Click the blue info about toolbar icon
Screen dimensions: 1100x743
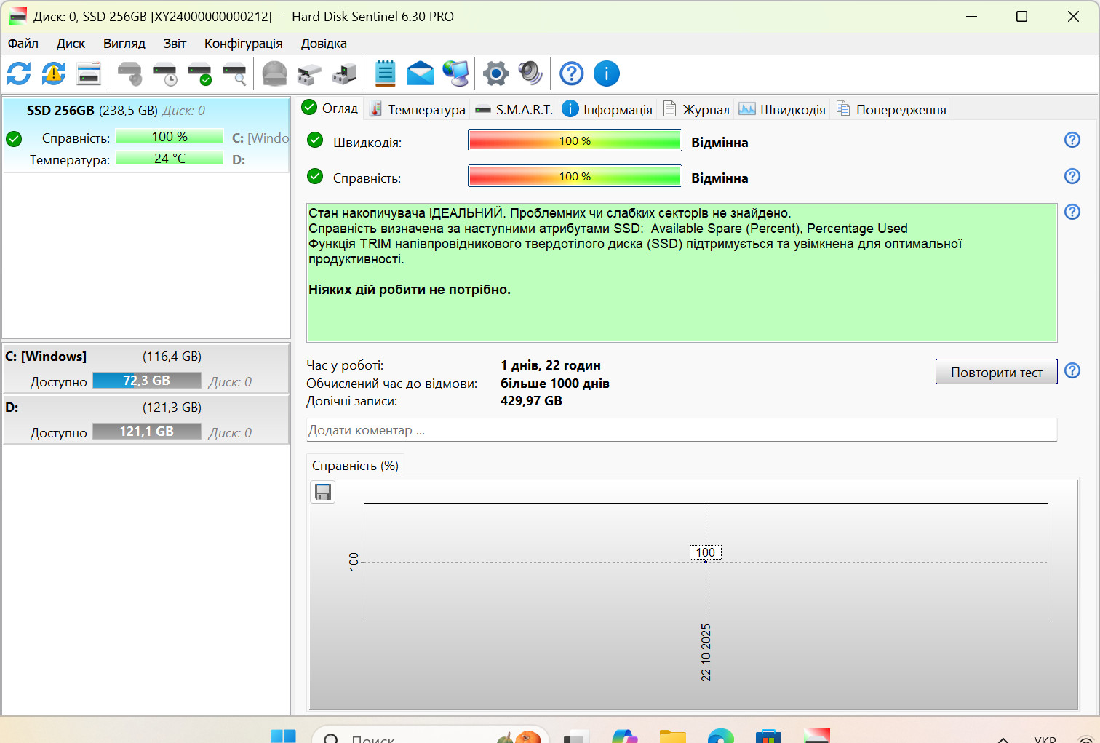pyautogui.click(x=607, y=73)
